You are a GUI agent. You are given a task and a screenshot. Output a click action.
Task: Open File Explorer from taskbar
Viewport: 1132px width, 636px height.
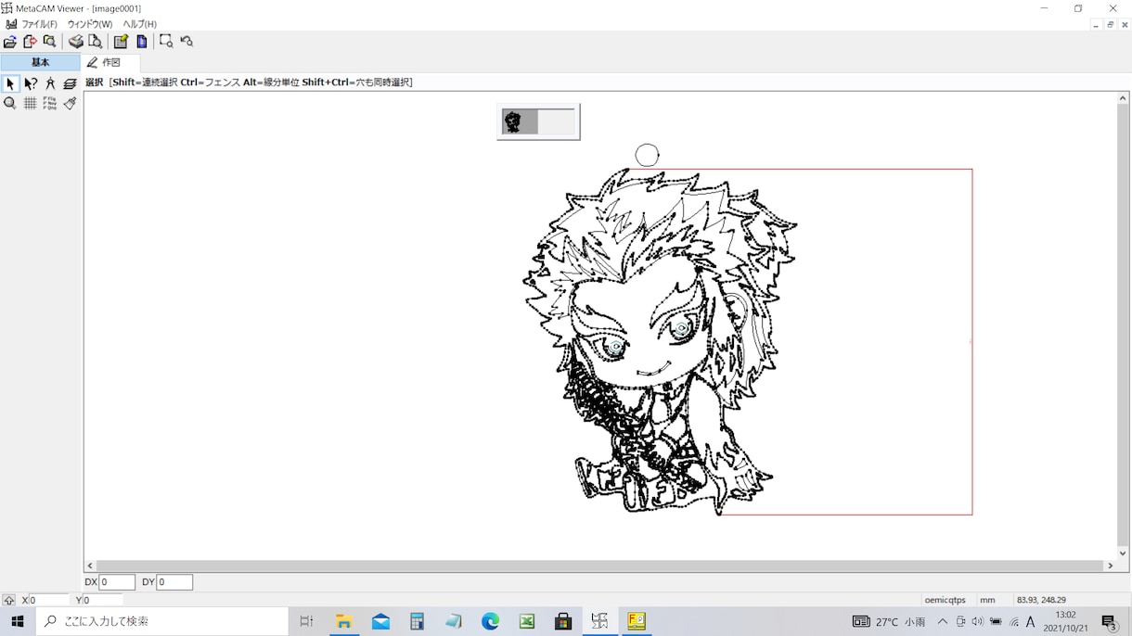344,621
